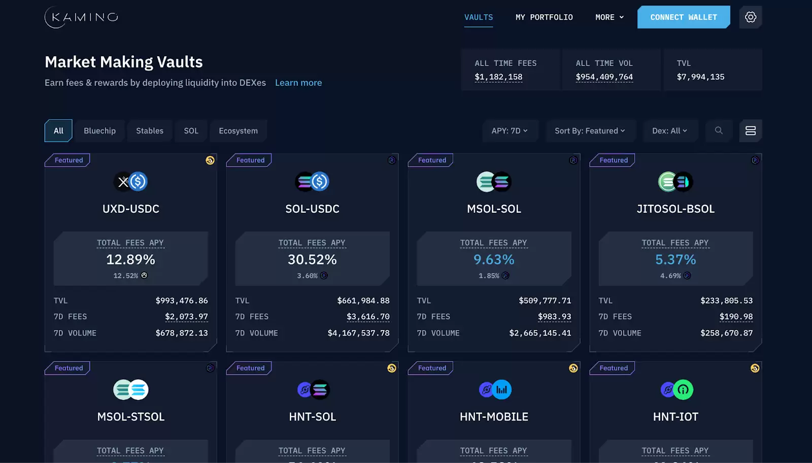Select the Ecosystem filter
The image size is (812, 463).
coord(238,130)
